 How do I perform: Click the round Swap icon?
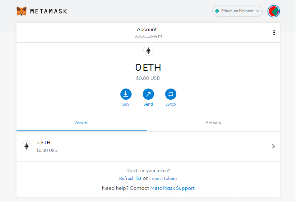[171, 94]
